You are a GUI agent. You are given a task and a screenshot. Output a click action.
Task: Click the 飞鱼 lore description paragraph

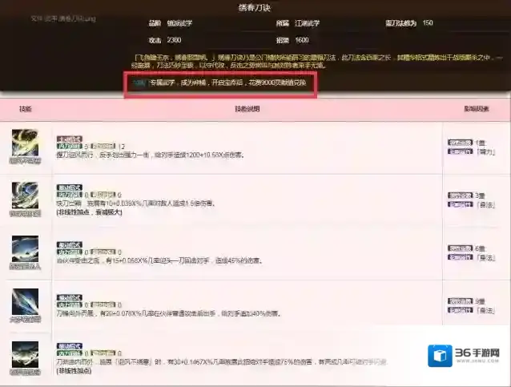pyautogui.click(x=317, y=61)
